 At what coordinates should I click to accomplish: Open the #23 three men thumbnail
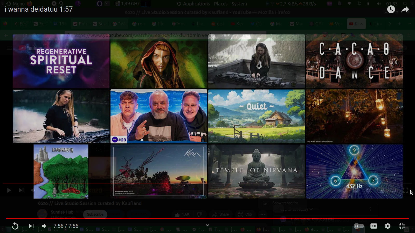click(159, 116)
